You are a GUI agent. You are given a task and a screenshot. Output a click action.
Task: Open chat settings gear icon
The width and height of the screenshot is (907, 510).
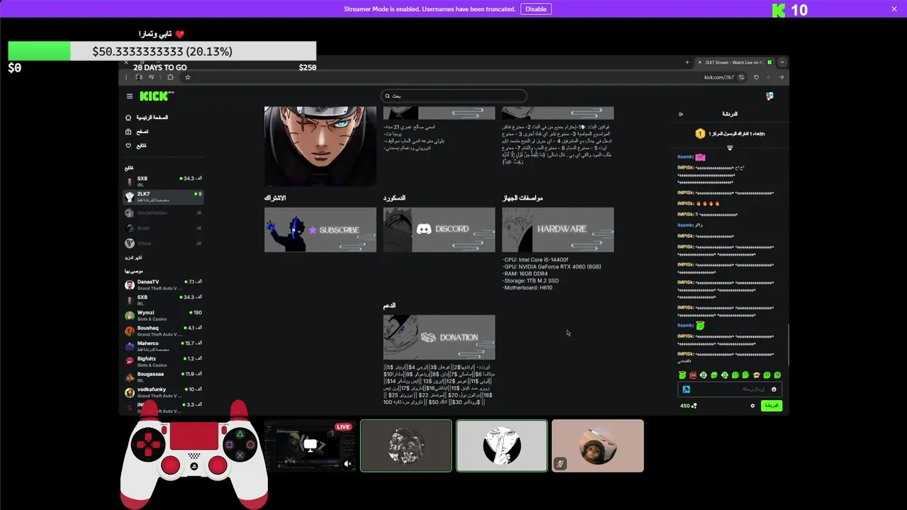click(x=753, y=406)
